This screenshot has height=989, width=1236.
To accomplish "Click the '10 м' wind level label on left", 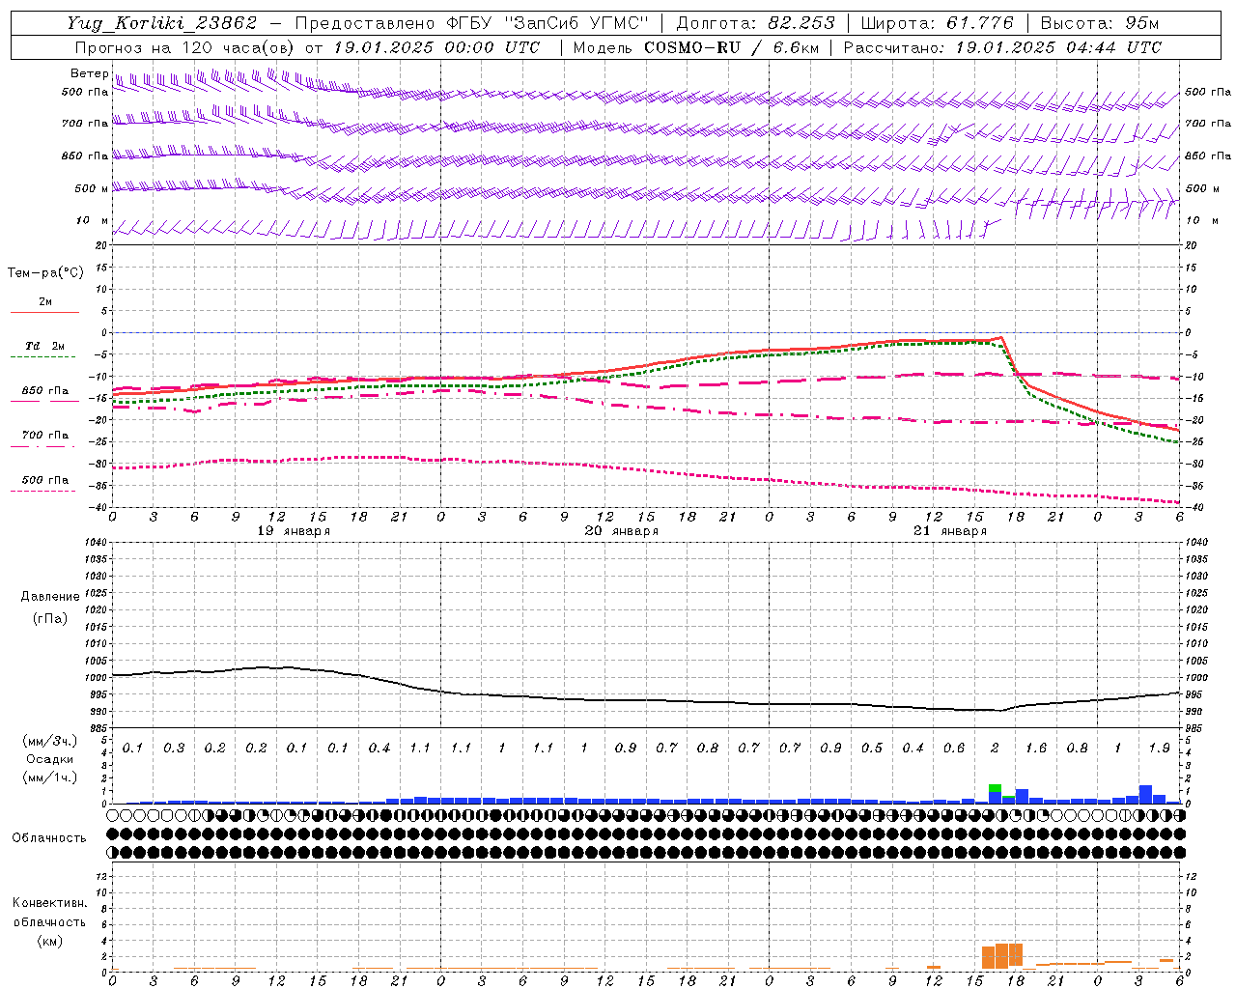I will pyautogui.click(x=92, y=221).
